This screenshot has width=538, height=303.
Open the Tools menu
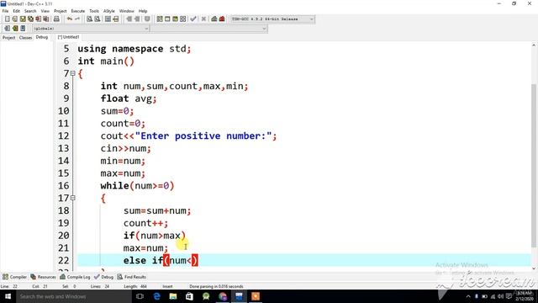click(x=94, y=11)
